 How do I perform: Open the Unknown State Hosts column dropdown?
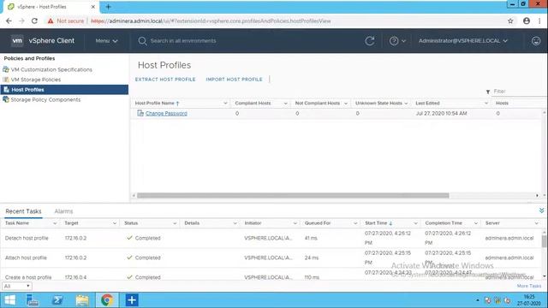coord(406,104)
